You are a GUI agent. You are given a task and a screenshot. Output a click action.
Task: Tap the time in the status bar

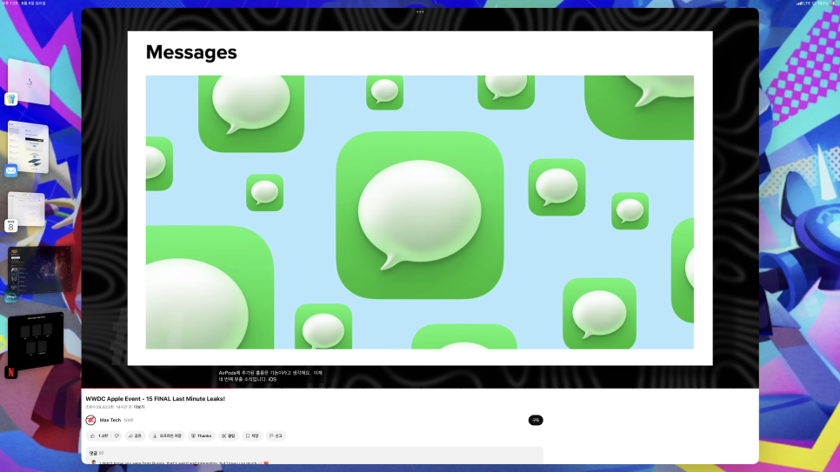point(10,3)
